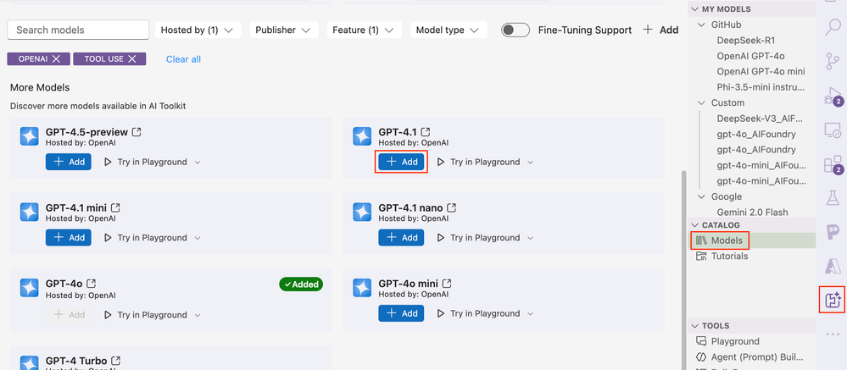Open GPT-4o mini external link icon
Viewport: 847px width, 370px height.
(447, 284)
